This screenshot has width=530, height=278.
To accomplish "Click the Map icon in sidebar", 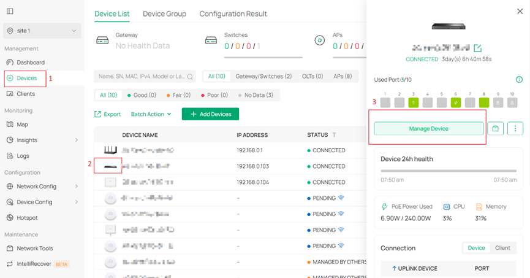I will (x=10, y=124).
